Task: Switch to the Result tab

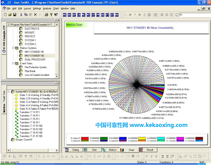Action: tap(150, 149)
